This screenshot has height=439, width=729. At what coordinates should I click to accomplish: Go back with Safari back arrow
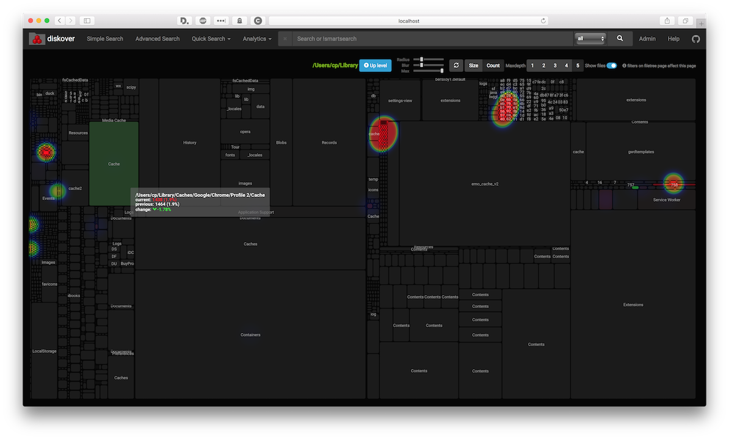coord(59,20)
